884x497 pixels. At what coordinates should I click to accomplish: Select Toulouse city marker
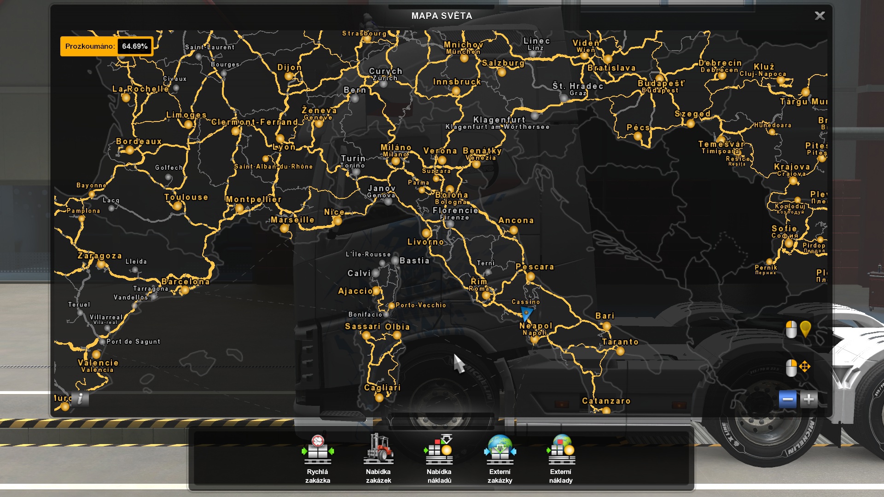coord(177,206)
